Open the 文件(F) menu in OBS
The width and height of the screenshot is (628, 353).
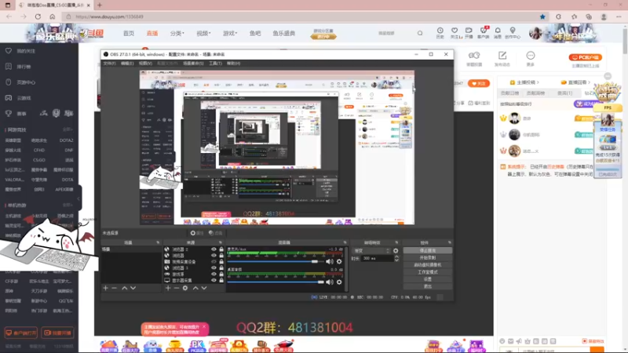(109, 64)
